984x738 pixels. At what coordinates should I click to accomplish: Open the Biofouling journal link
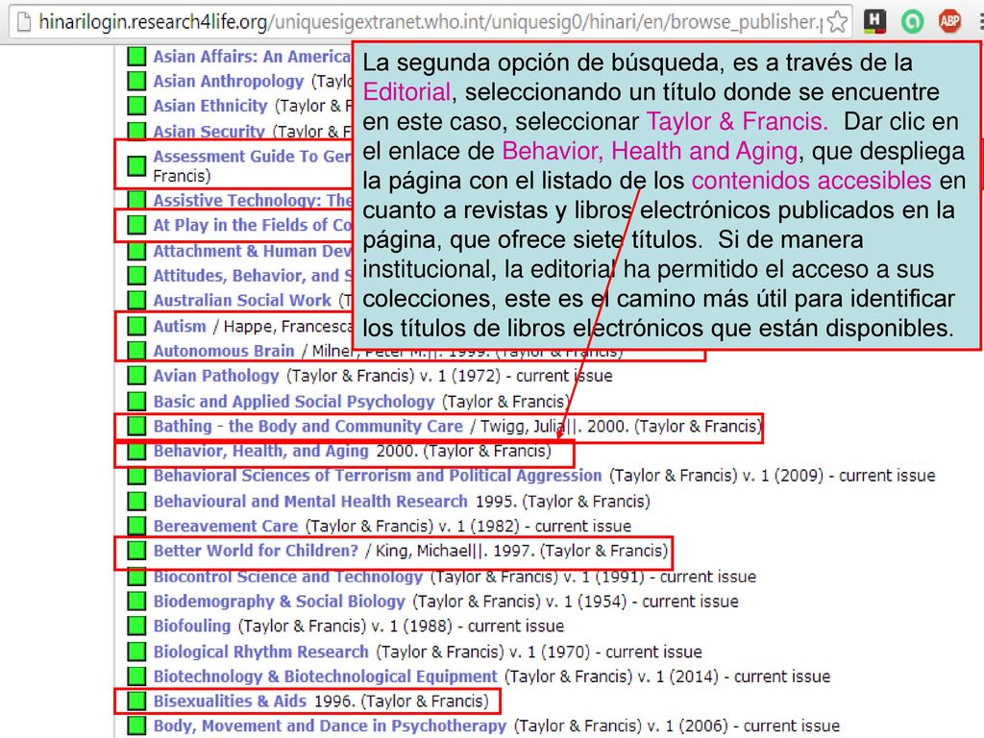pyautogui.click(x=192, y=626)
